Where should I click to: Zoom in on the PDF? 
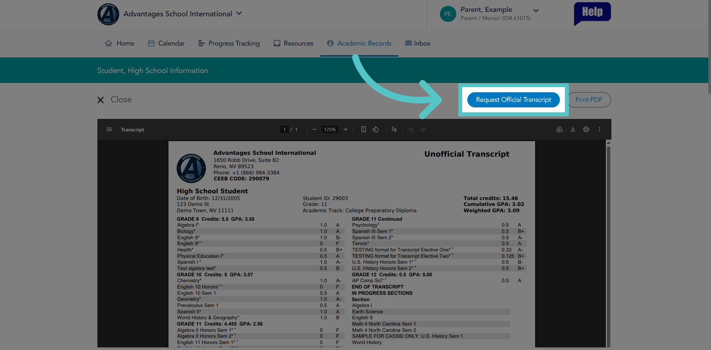346,129
